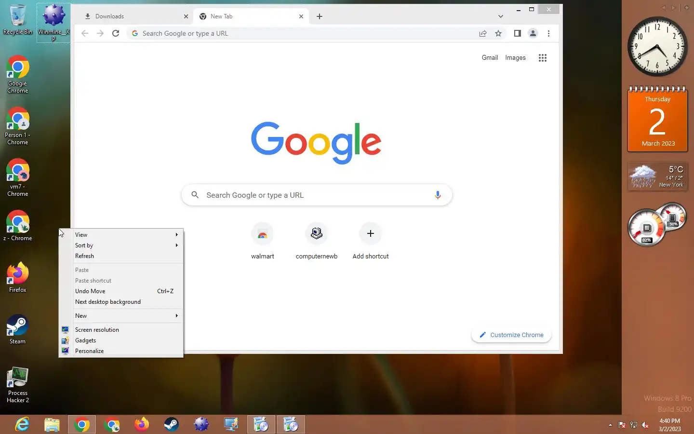Image resolution: width=694 pixels, height=434 pixels.
Task: Choose Next desktop background
Action: pos(121,302)
